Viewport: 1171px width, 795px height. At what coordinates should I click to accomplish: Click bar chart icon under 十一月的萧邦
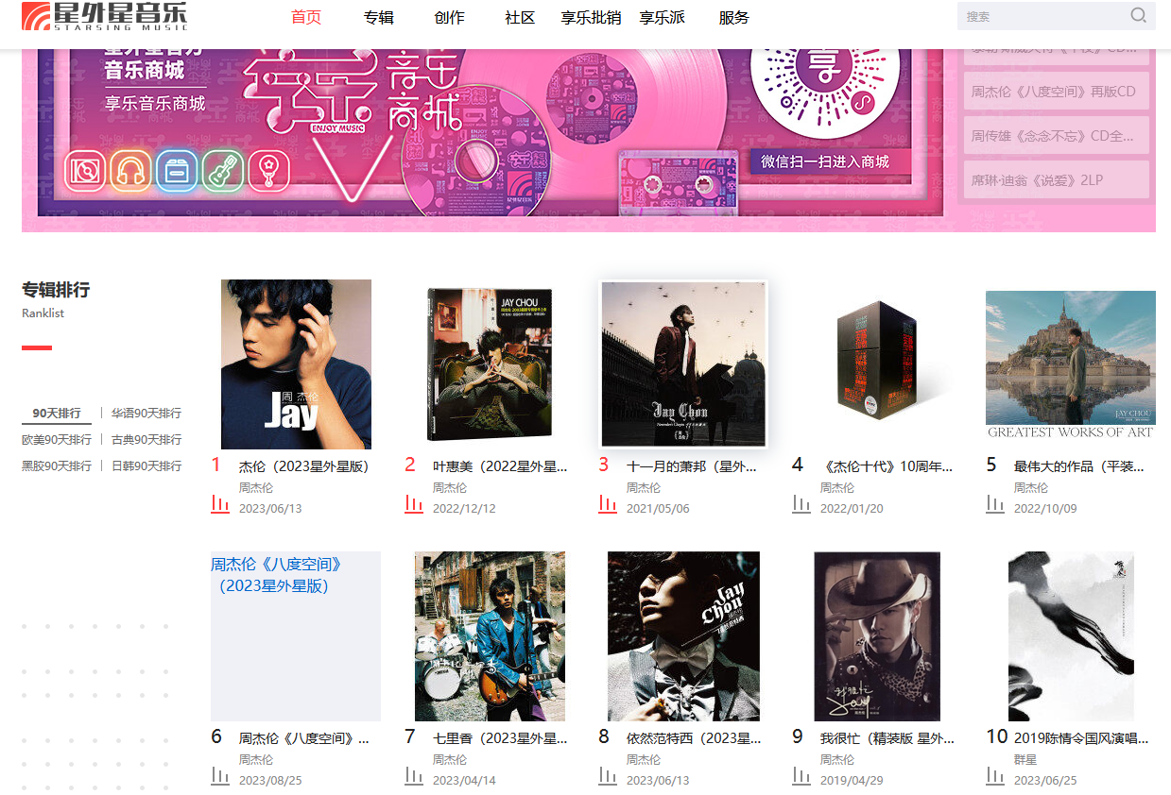point(608,504)
